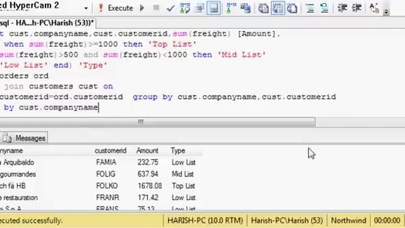Comment out the selected lines
The width and height of the screenshot is (405, 228).
point(310,8)
